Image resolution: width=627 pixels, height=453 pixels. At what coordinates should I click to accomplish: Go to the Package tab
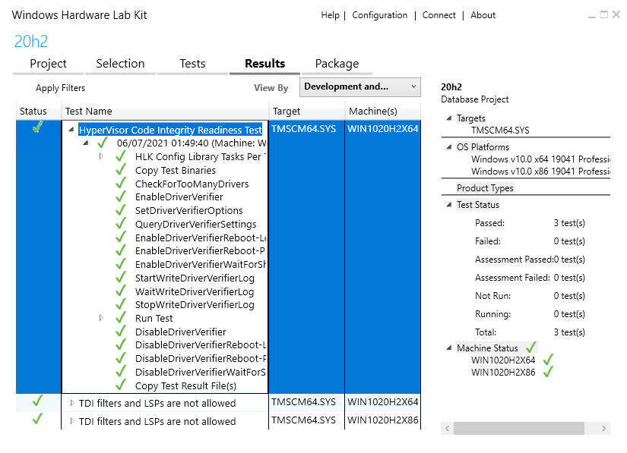337,64
